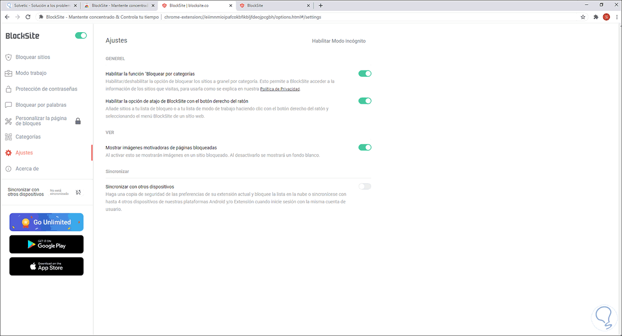Click the browser back arrow

(x=7, y=17)
